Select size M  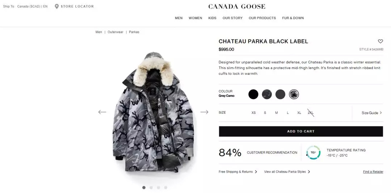[x=276, y=113]
